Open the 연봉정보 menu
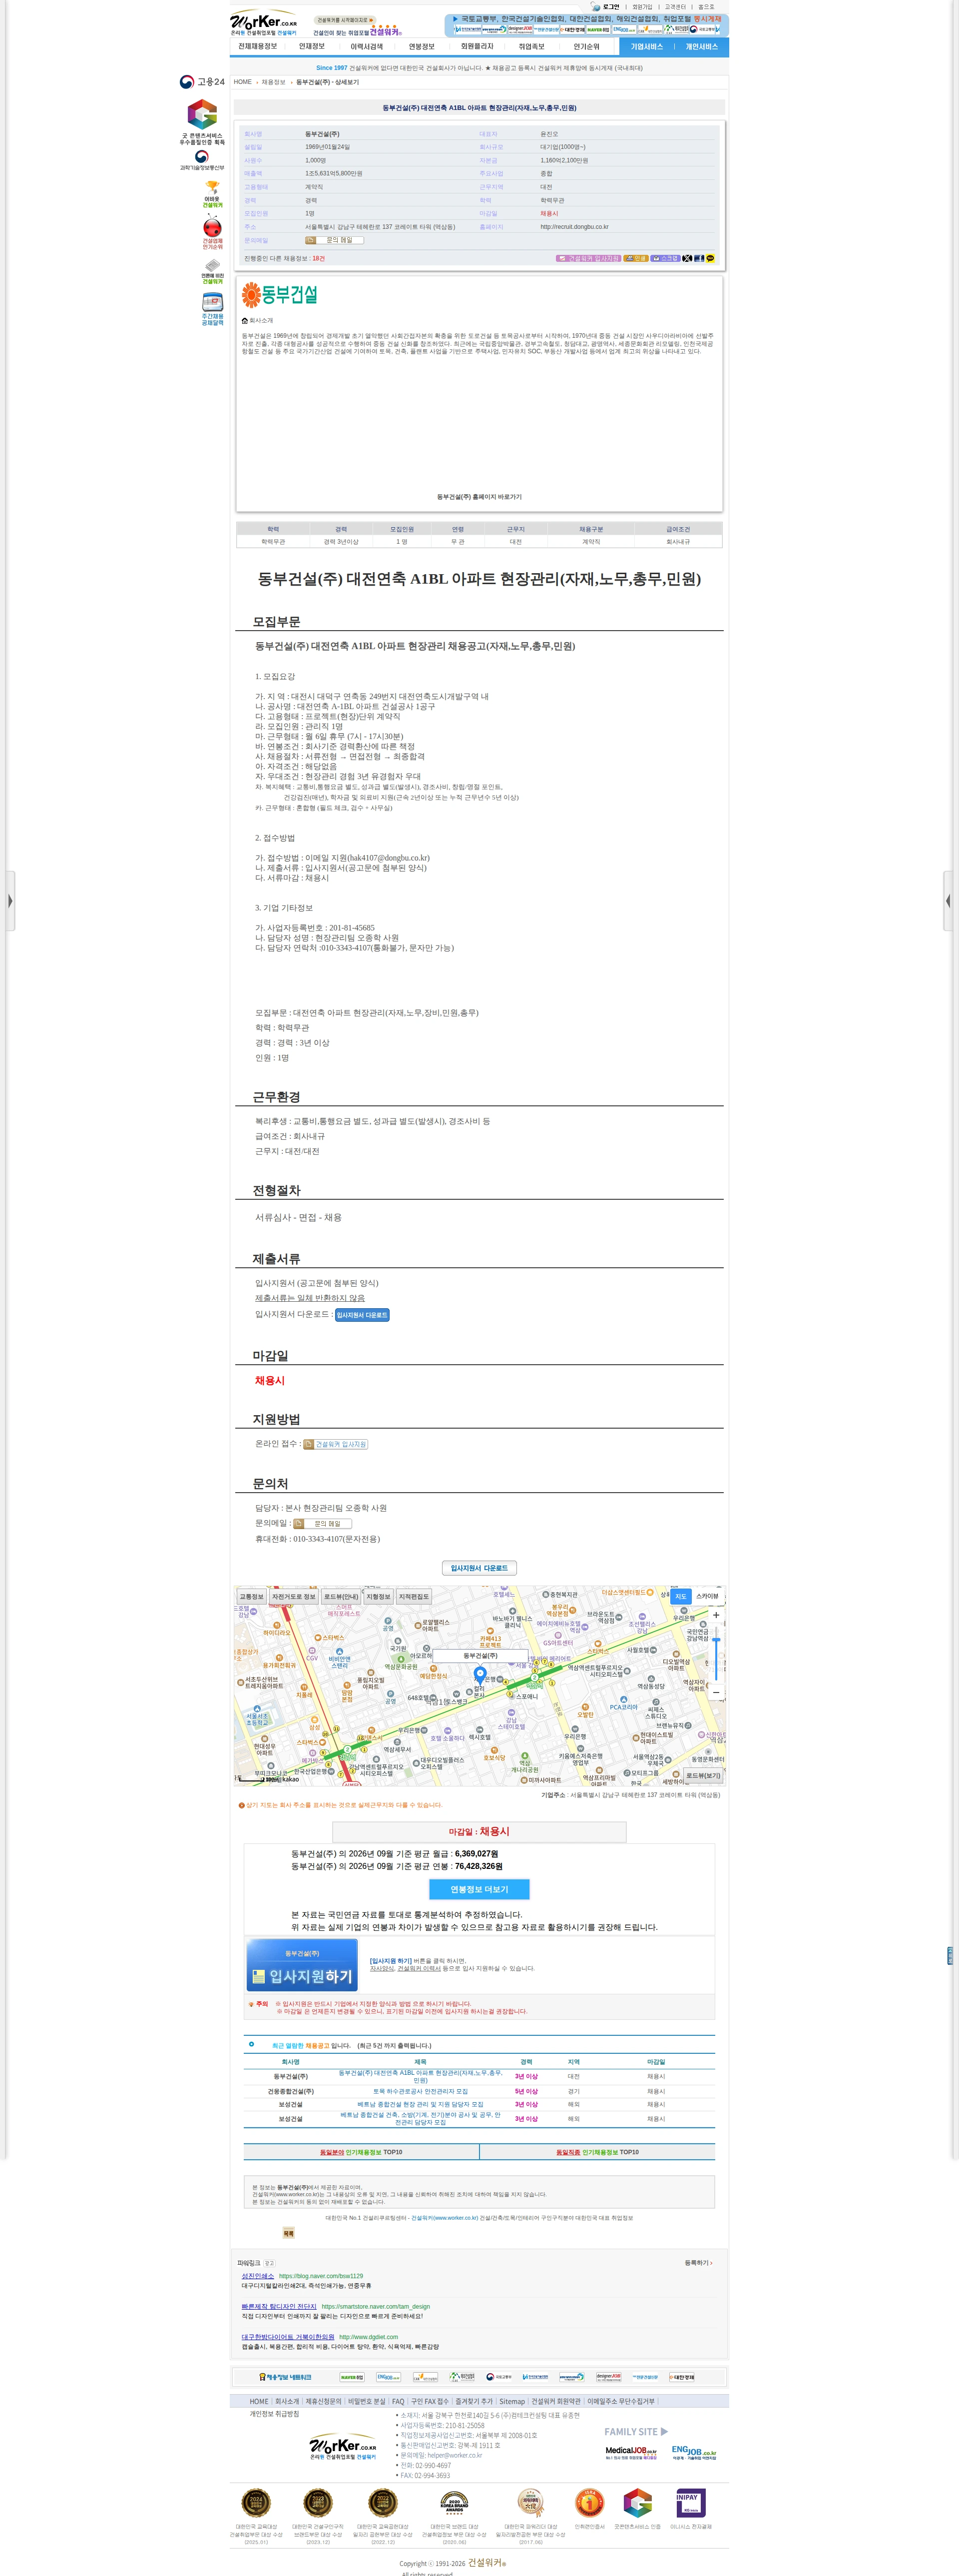 421,46
